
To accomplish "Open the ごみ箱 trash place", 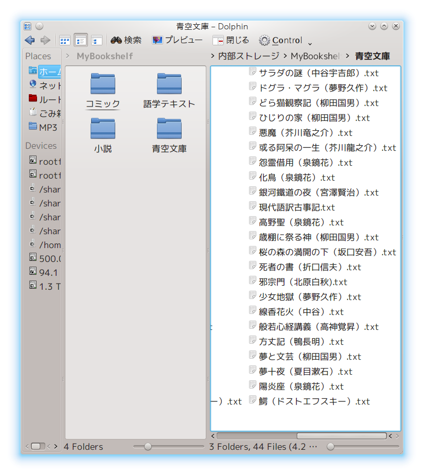I will coord(45,113).
